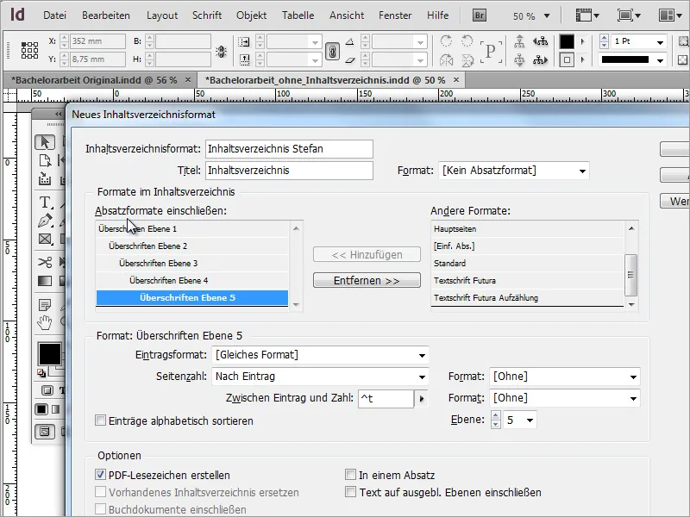This screenshot has width=690, height=517.
Task: Toggle Buchdokumente einschließen checkbox
Action: 100,509
